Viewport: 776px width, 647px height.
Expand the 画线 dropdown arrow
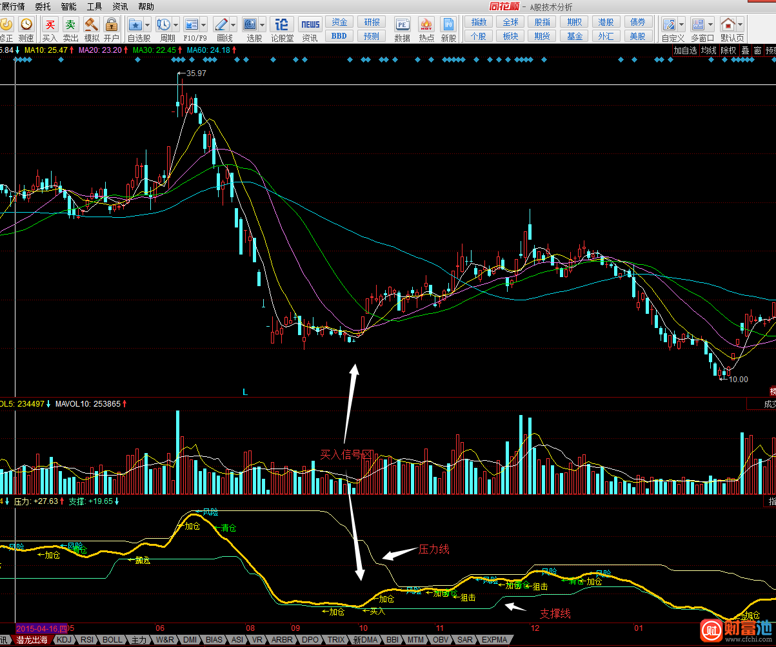[233, 24]
